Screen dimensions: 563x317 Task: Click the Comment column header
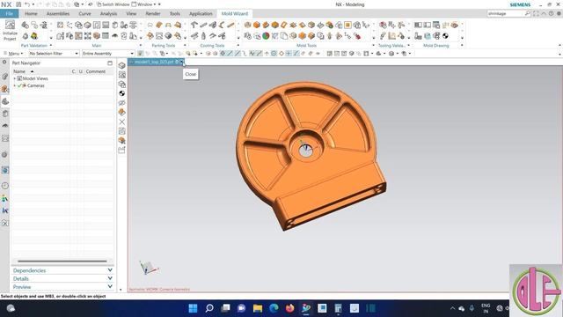(x=96, y=71)
